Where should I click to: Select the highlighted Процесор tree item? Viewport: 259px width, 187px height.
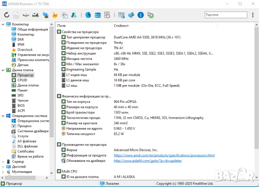click(x=25, y=75)
